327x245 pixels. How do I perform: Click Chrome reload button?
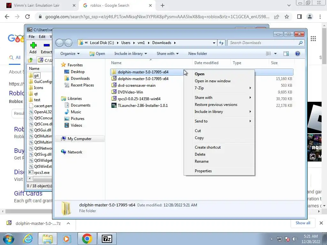pyautogui.click(x=27, y=17)
